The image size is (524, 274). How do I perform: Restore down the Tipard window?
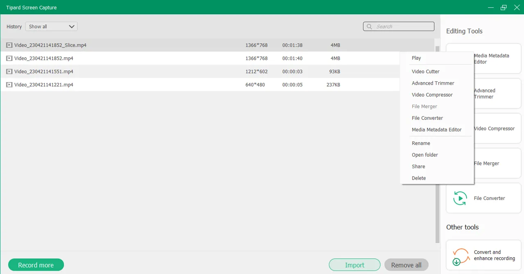point(504,7)
